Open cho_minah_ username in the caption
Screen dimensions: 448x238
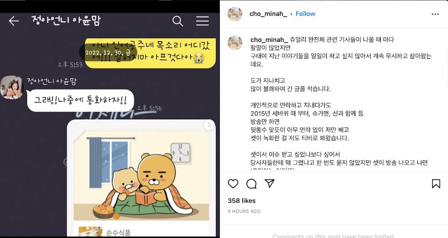(x=269, y=40)
